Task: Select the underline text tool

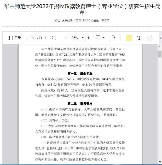Action: point(139,38)
